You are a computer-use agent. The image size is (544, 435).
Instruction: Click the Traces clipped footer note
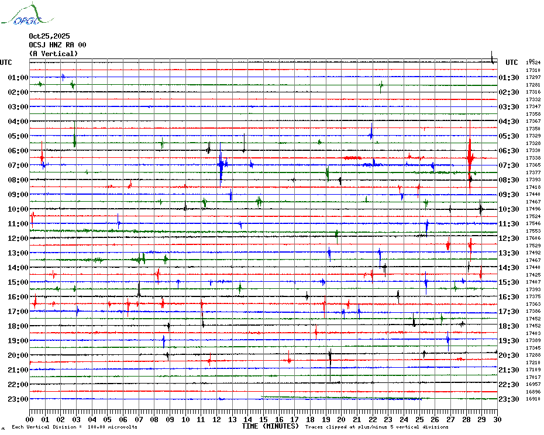pos(377,427)
